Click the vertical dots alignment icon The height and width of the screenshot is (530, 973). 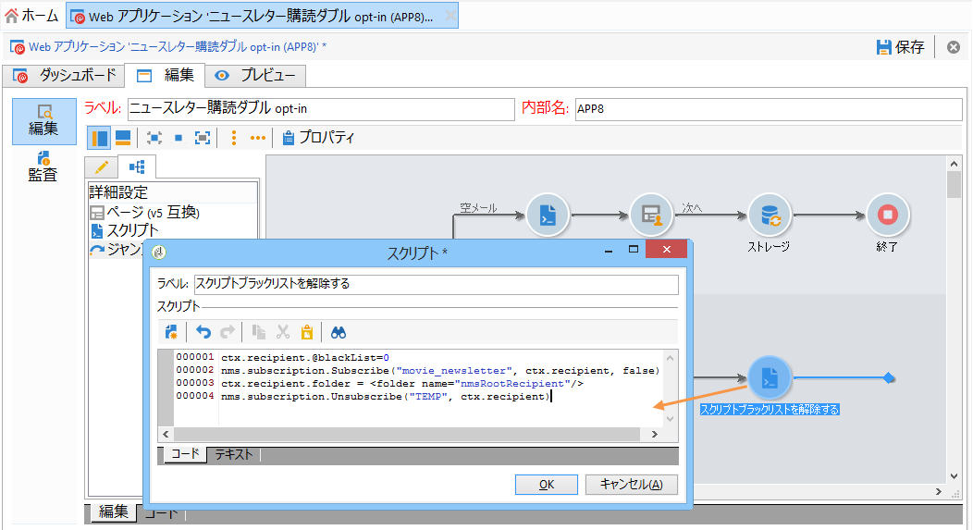pos(233,138)
